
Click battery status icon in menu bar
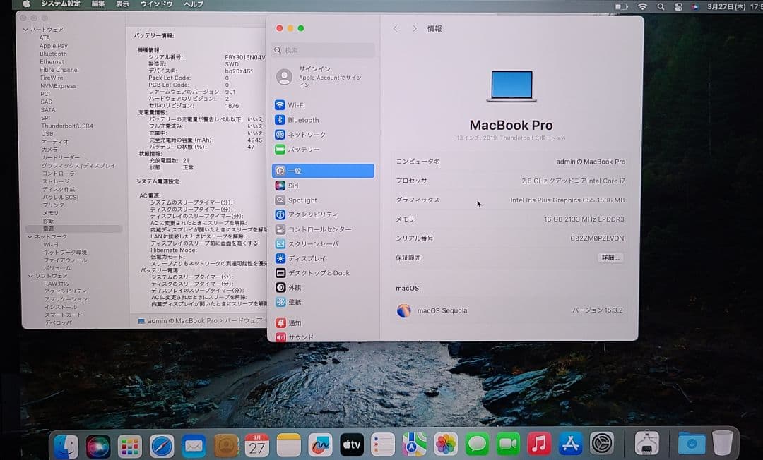(622, 7)
